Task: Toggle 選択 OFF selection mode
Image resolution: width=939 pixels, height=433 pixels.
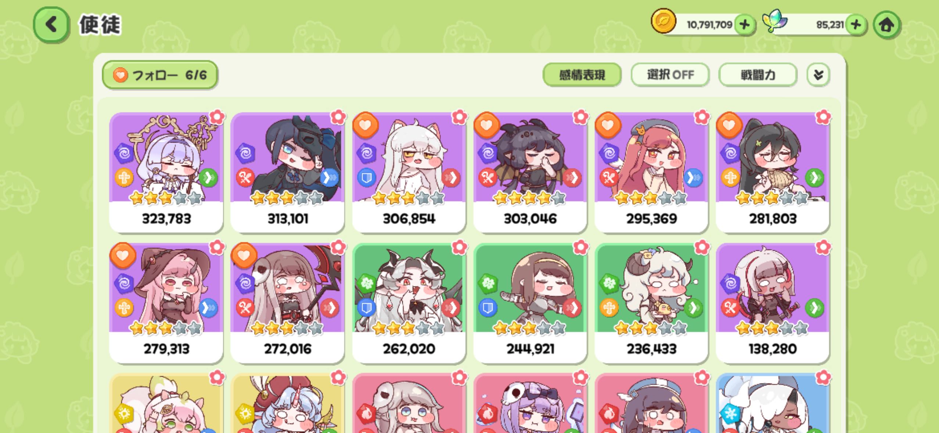Action: pyautogui.click(x=670, y=75)
